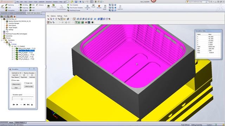Collapse the CAM-Part root node
Viewport: 225px width, 126px height.
tap(1, 19)
